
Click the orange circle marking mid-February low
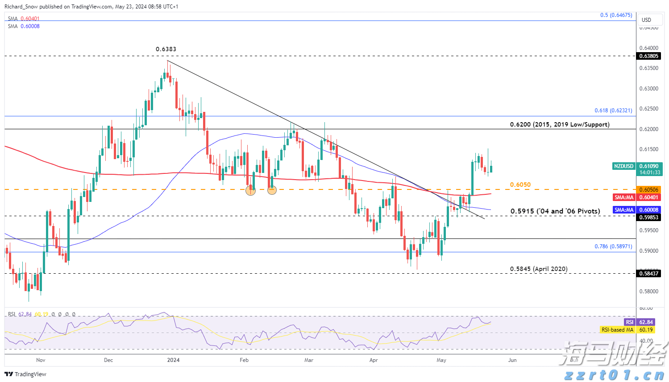click(x=272, y=190)
